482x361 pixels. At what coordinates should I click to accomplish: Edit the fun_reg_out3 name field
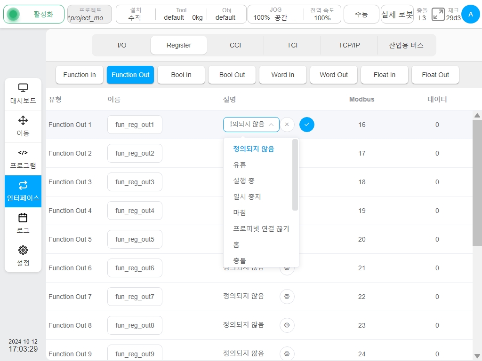135,182
